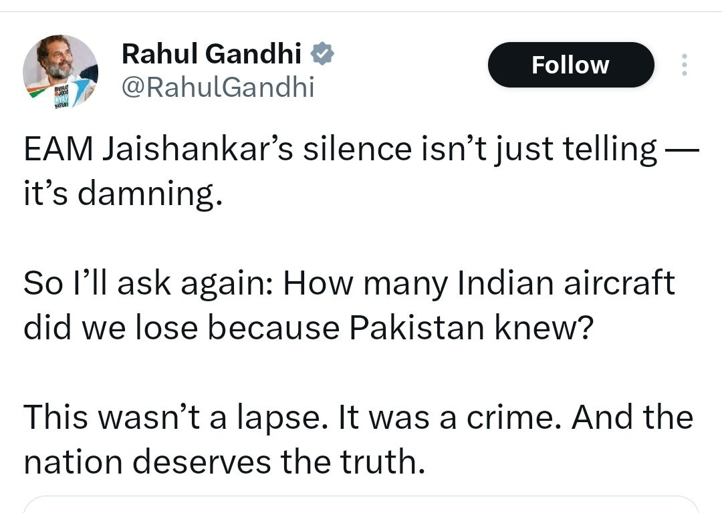Open Rahul Gandhi's profile picture
This screenshot has width=722, height=513.
[60, 71]
